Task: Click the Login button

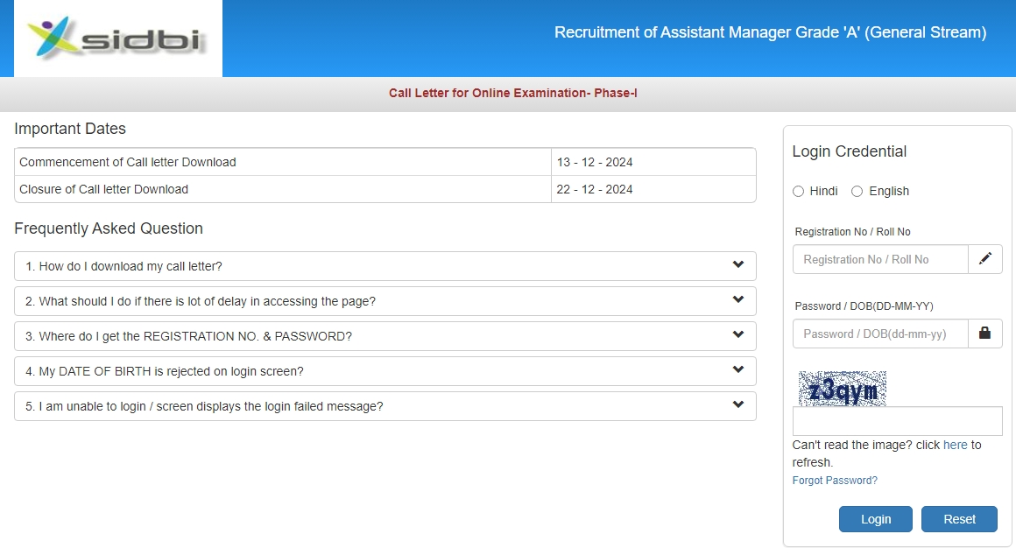Action: (x=875, y=519)
